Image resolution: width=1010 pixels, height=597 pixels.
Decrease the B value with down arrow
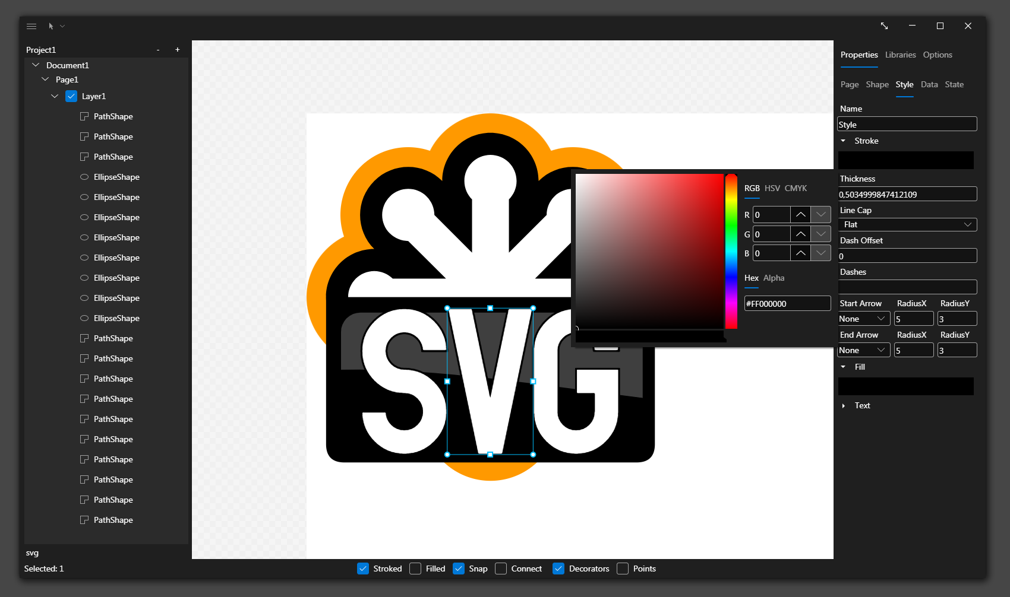pos(821,253)
